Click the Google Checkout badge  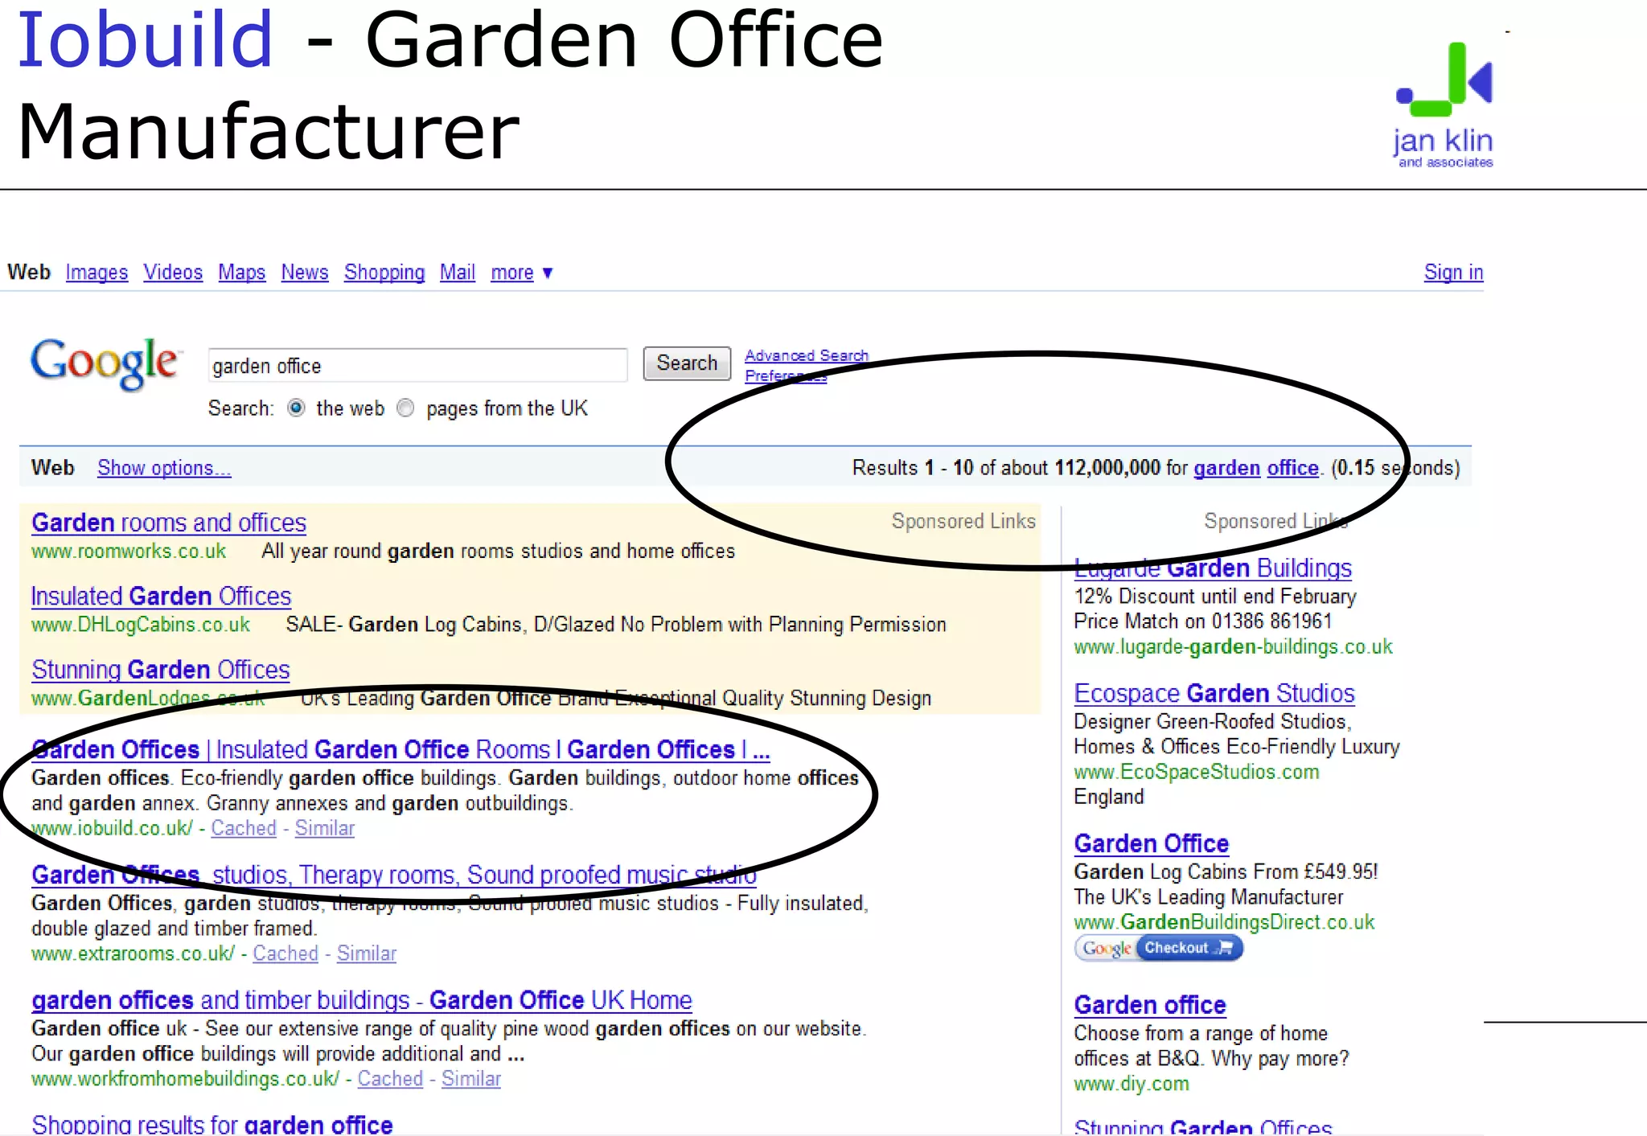click(1159, 949)
